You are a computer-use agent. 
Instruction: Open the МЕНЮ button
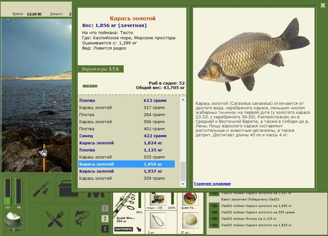point(90,86)
